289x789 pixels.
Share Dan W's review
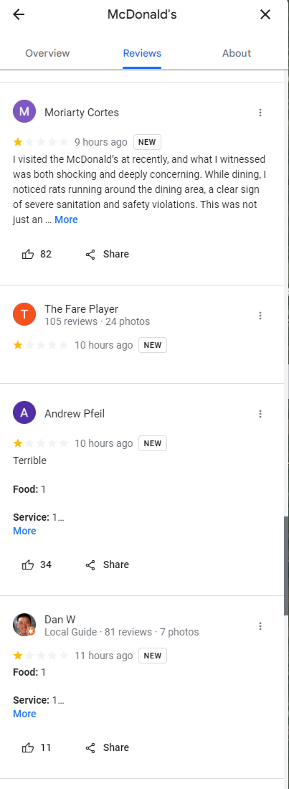[x=108, y=747]
